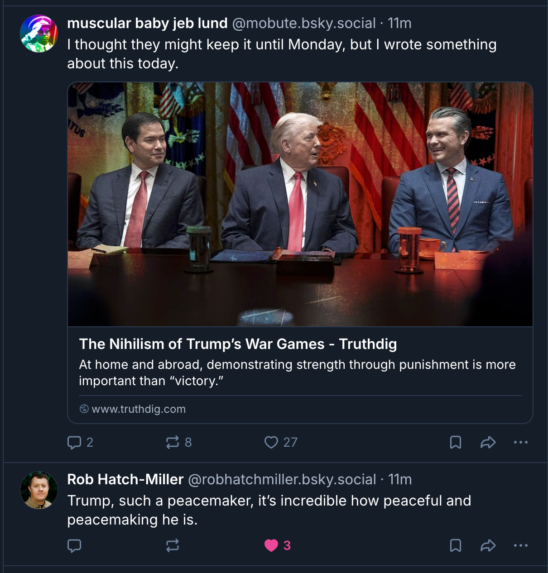Screen dimensions: 548x573
Task: Reply to Rob Hatch-Miller's post
Action: pos(74,545)
